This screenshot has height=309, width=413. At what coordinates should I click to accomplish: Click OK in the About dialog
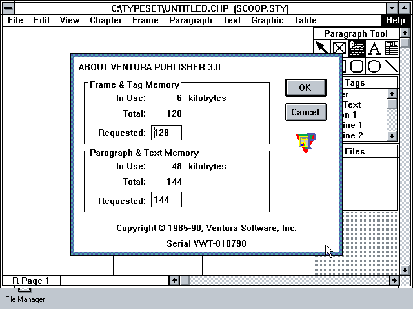[x=306, y=88]
